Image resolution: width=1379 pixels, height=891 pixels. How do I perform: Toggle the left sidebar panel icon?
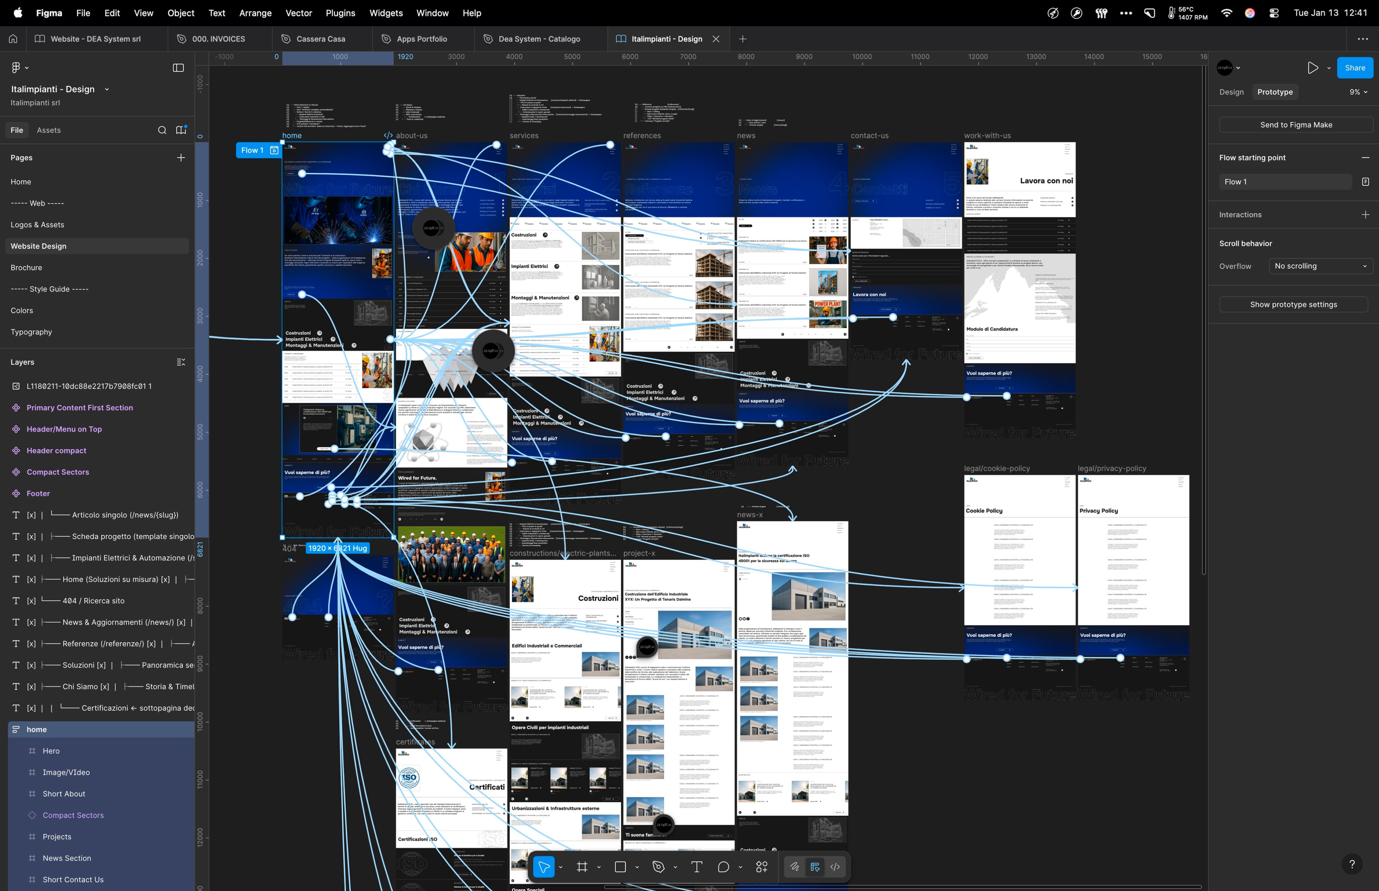pyautogui.click(x=178, y=68)
